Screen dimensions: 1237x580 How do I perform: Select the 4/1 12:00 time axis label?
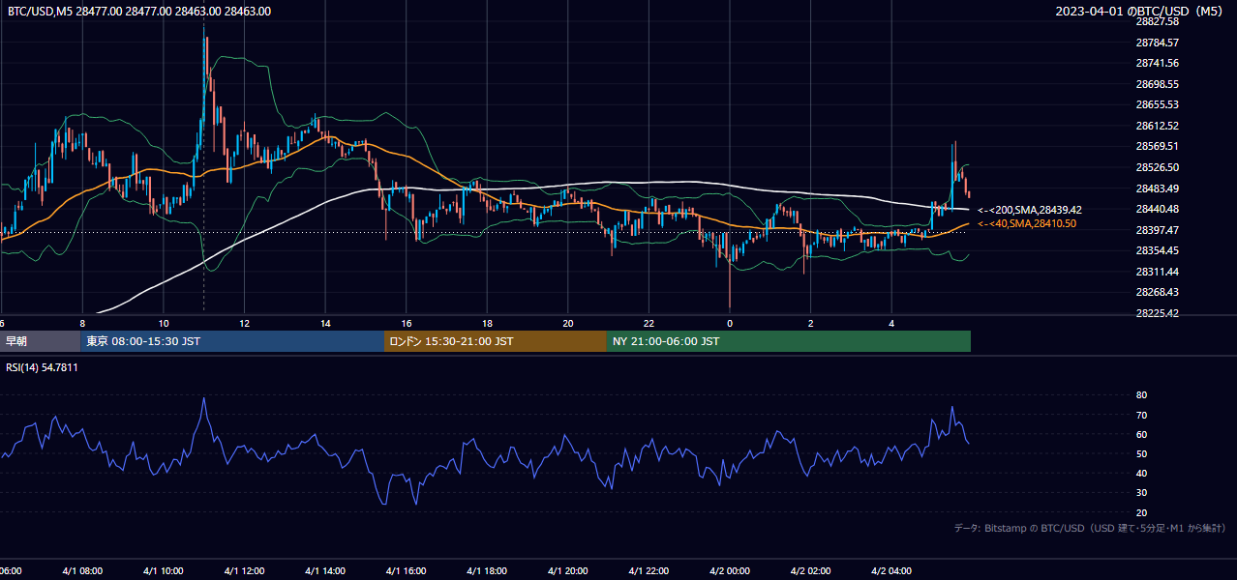[x=244, y=571]
